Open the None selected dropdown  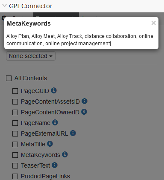point(31,56)
